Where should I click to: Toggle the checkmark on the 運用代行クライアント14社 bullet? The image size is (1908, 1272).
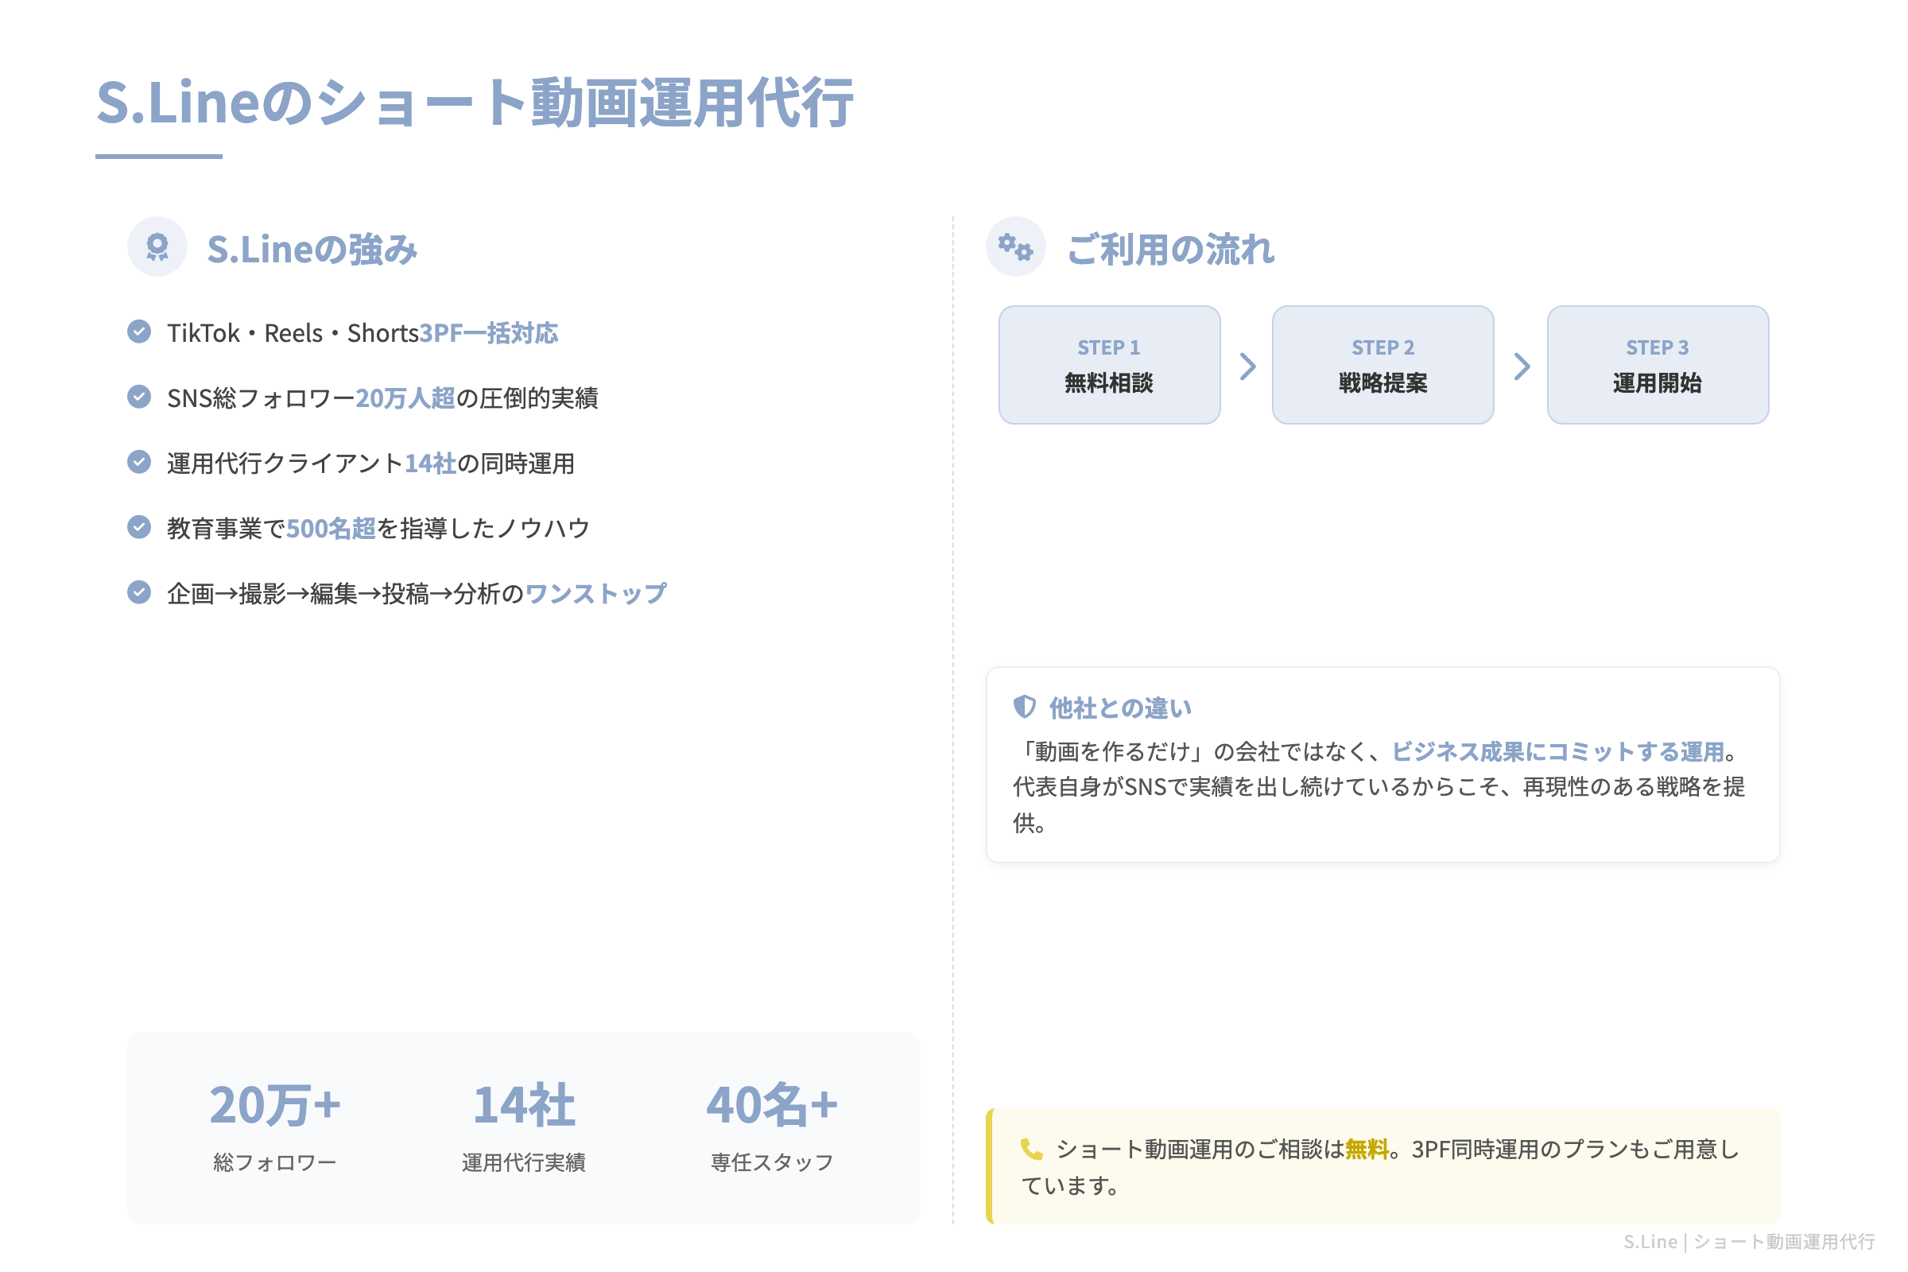coord(140,463)
